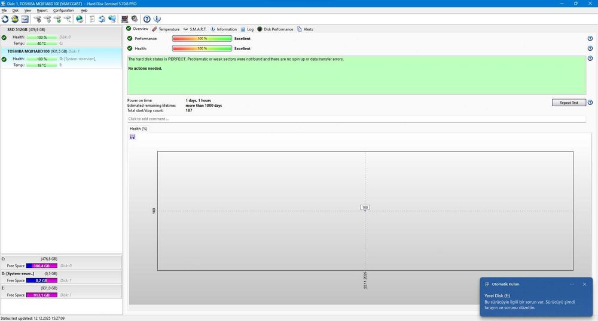
Task: Click 'No actions needed.' status text
Action: click(145, 69)
